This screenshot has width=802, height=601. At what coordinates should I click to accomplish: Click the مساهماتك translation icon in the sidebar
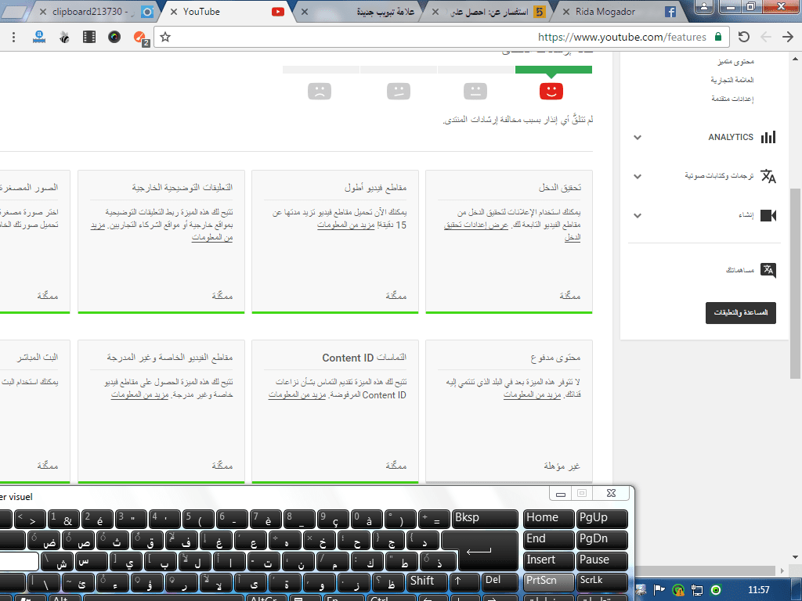coord(769,270)
